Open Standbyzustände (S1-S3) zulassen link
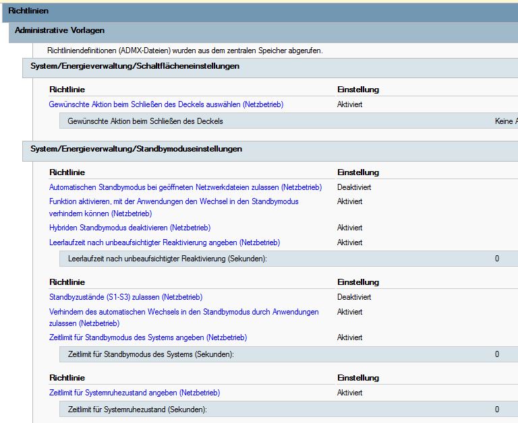The height and width of the screenshot is (423, 518). tap(126, 297)
